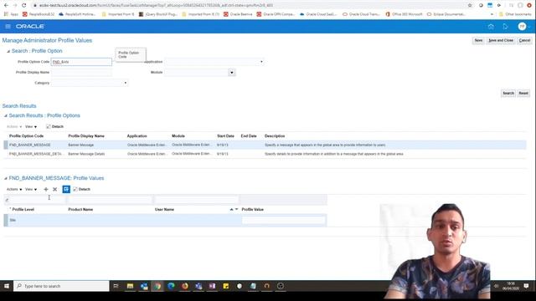Click the Profile Display Name column header
This screenshot has width=536, height=301.
click(86, 135)
